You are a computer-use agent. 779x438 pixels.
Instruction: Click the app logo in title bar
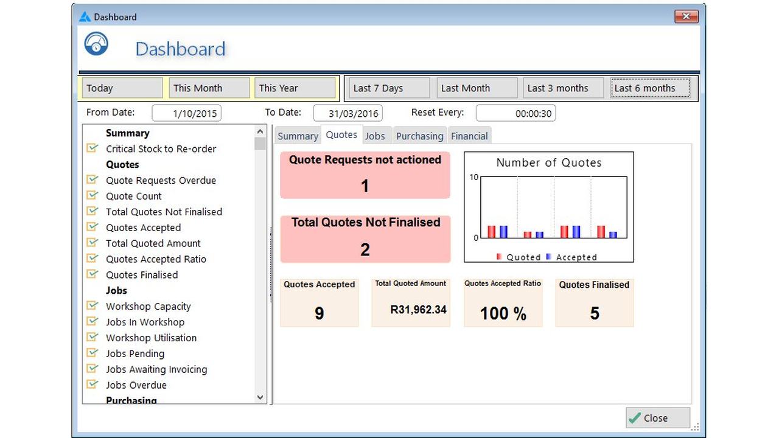point(85,17)
